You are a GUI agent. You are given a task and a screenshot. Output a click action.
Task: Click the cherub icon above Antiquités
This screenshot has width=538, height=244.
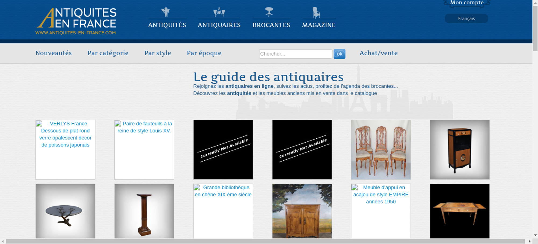(165, 12)
